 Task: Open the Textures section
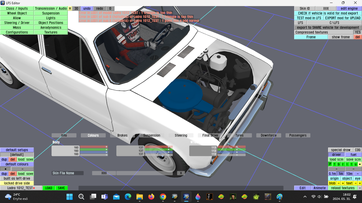click(51, 32)
